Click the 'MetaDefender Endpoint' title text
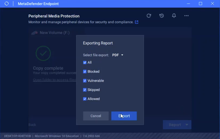 [x=38, y=4]
